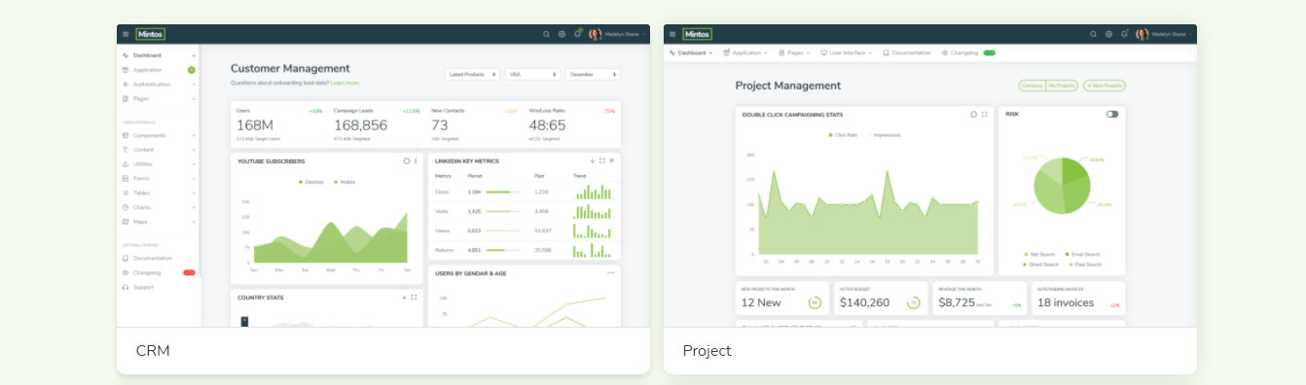
Task: Toggle the Click Rate legend item
Action: pos(843,135)
